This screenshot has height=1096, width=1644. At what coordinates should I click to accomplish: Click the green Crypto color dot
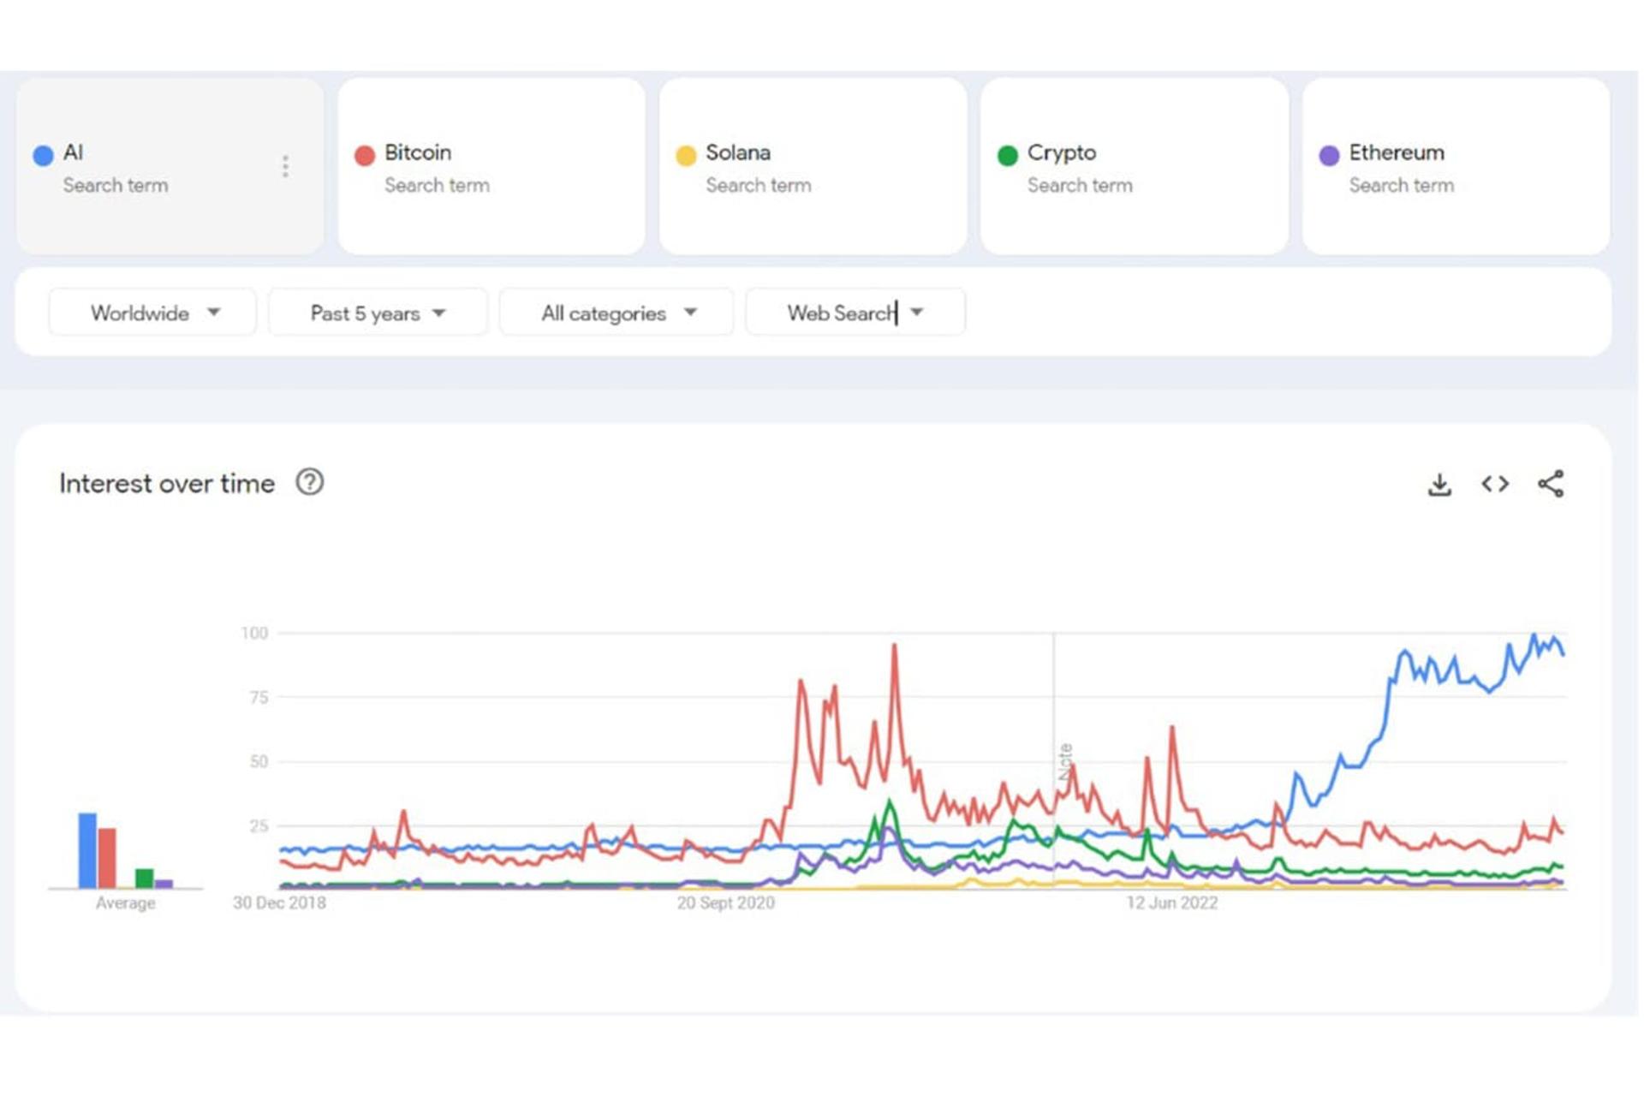(x=1008, y=155)
